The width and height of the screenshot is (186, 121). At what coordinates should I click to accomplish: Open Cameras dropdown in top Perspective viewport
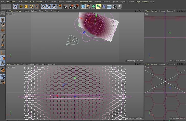pyautogui.click(x=19, y=11)
